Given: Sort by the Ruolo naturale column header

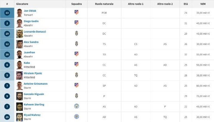Looking at the screenshot, I should [104, 4].
